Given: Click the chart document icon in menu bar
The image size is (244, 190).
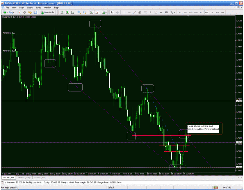Looking at the screenshot, I should coord(3,7).
